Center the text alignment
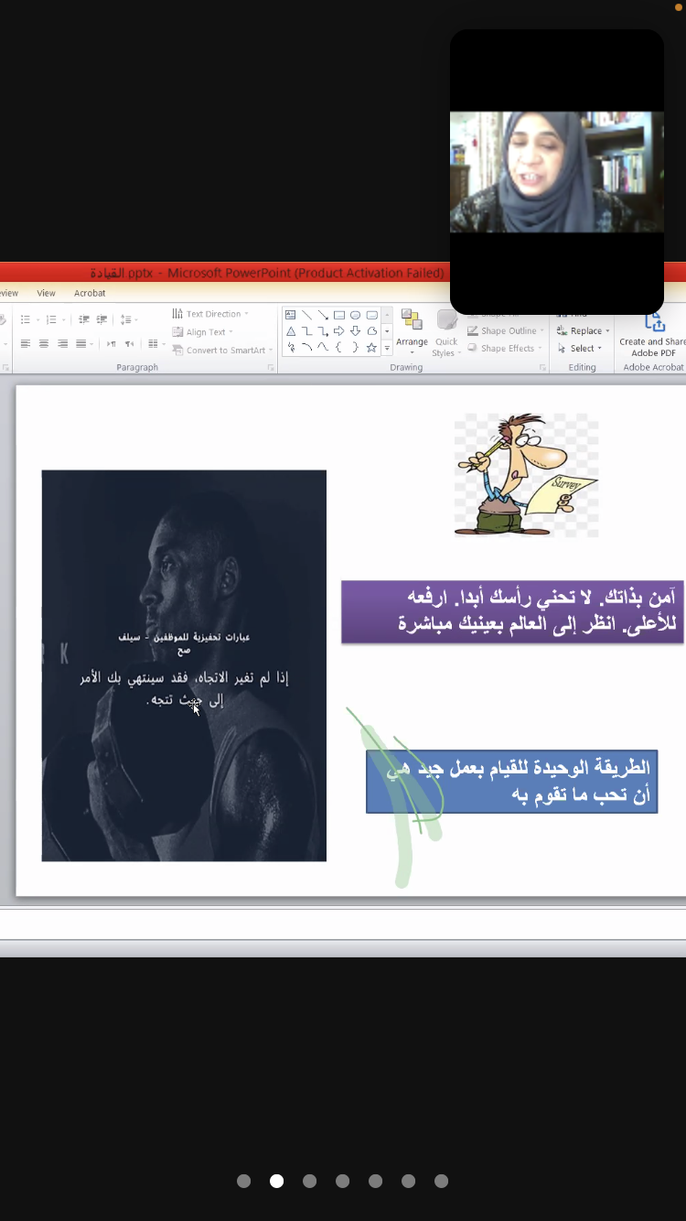Viewport: 686px width, 1221px height. click(44, 344)
